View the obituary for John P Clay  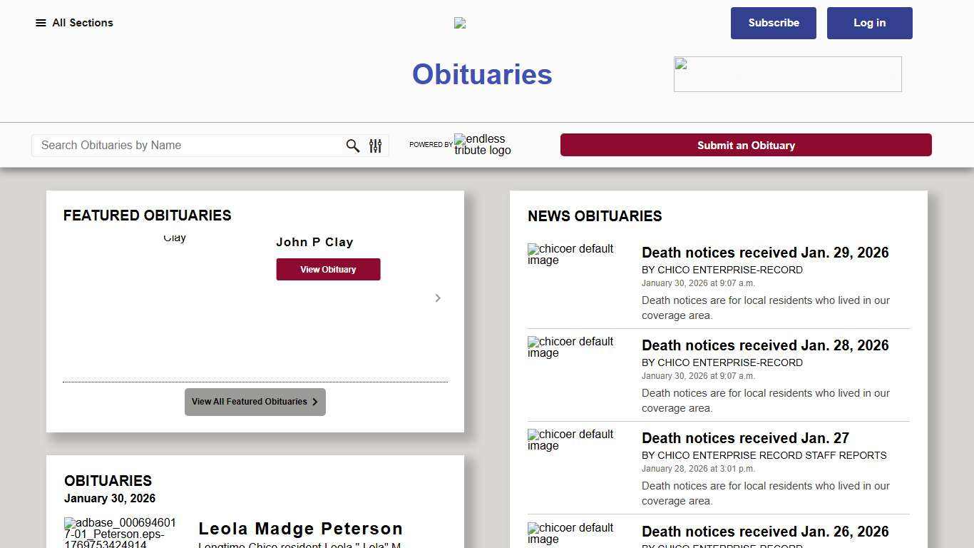click(328, 270)
